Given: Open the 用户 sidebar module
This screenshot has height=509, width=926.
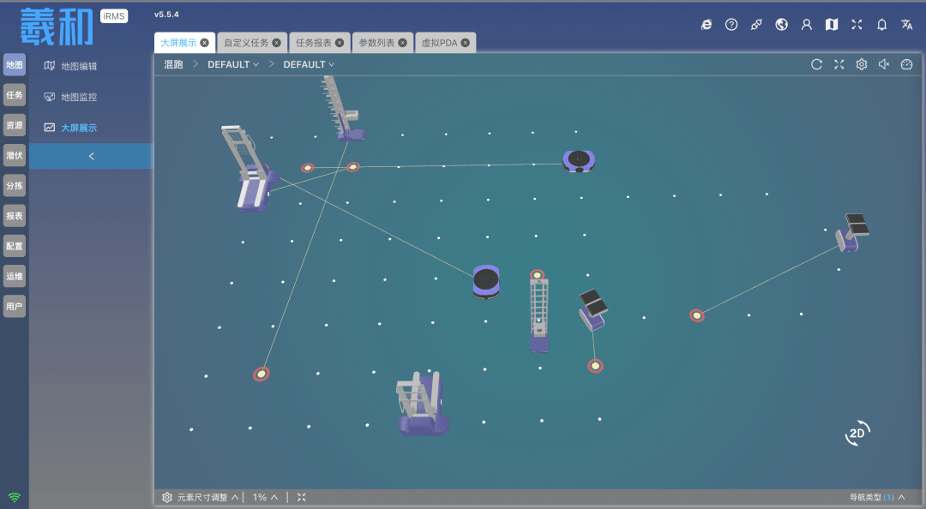Looking at the screenshot, I should [15, 307].
